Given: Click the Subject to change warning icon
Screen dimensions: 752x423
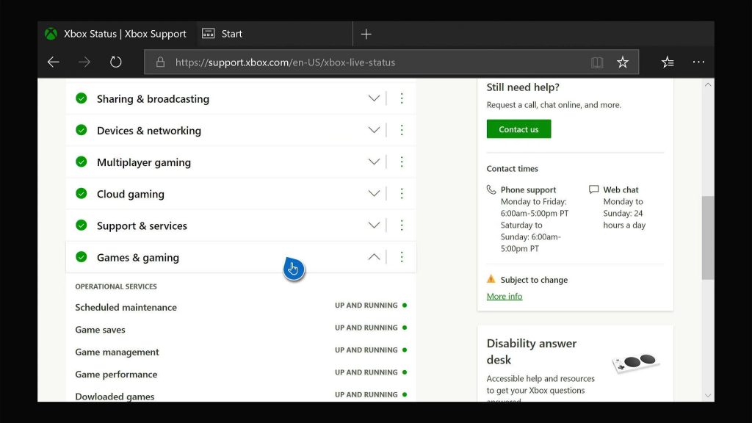Looking at the screenshot, I should pos(491,278).
